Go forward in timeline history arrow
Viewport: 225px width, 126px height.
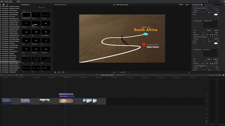128,75
